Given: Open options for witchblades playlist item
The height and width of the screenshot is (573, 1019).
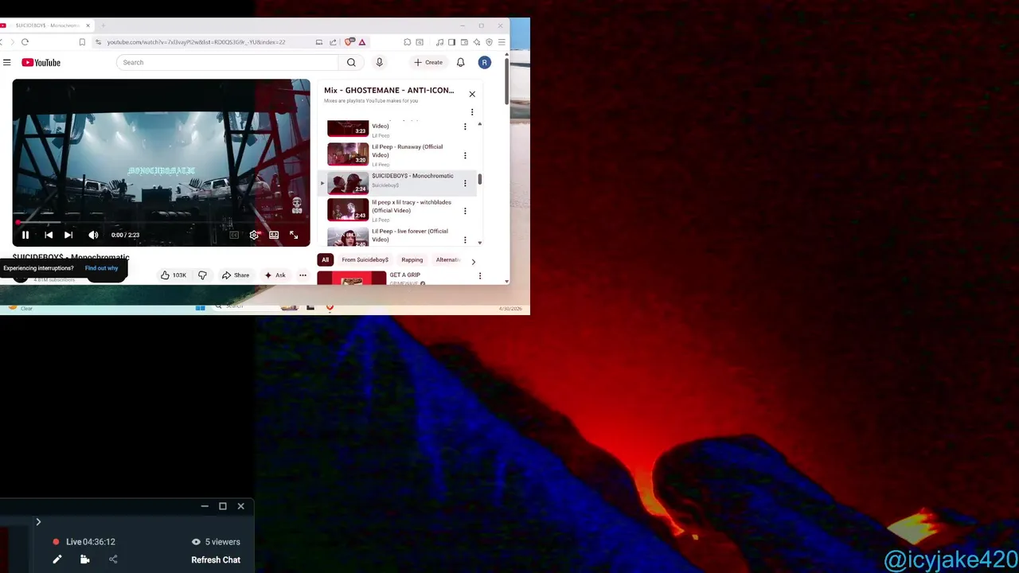Looking at the screenshot, I should coord(465,211).
